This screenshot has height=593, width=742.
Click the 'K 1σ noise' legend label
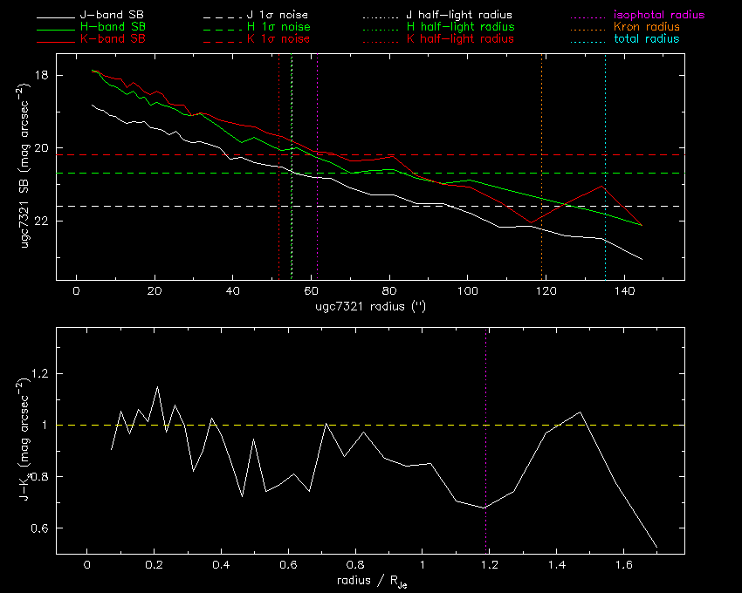point(278,38)
